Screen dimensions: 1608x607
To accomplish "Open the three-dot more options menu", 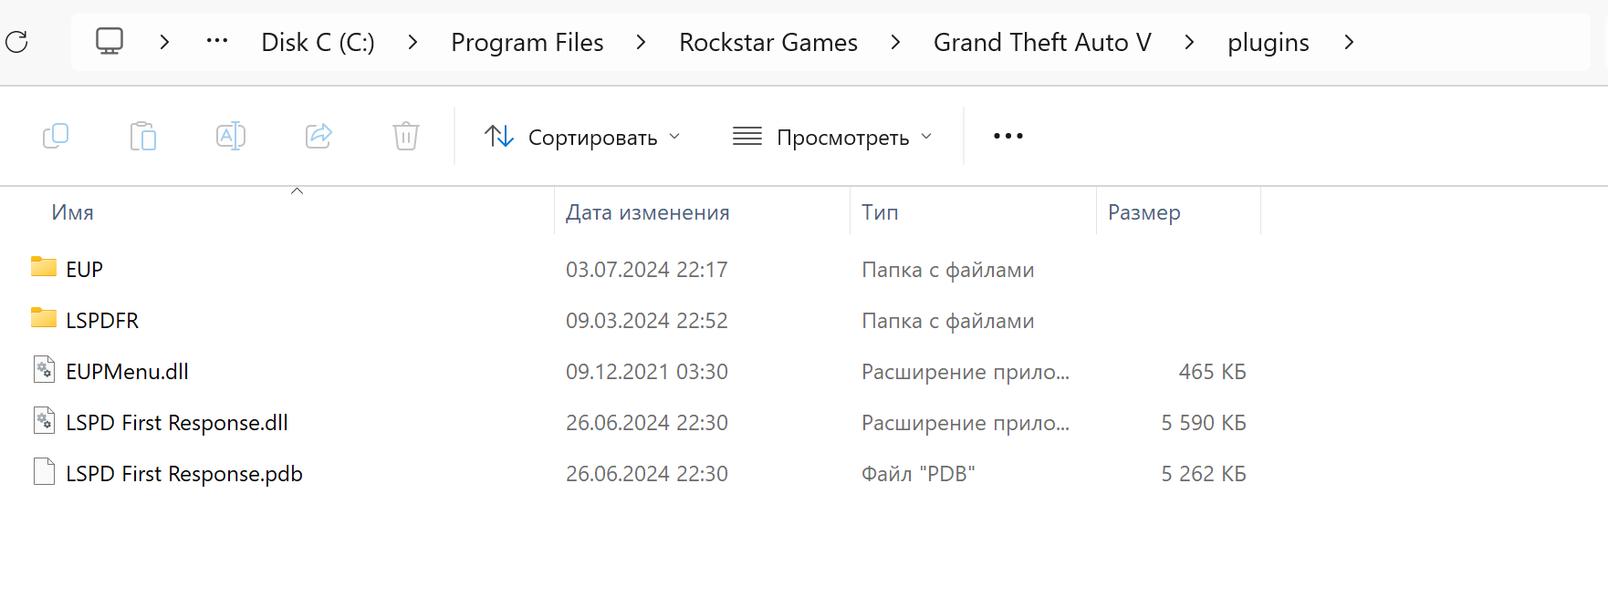I will tap(1008, 136).
